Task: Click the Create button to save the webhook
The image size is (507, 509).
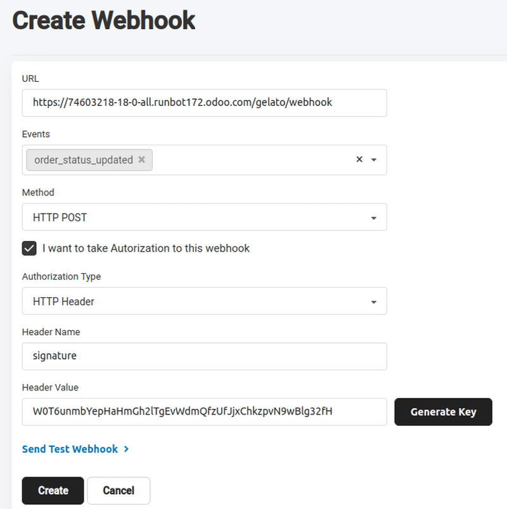Action: click(x=53, y=490)
